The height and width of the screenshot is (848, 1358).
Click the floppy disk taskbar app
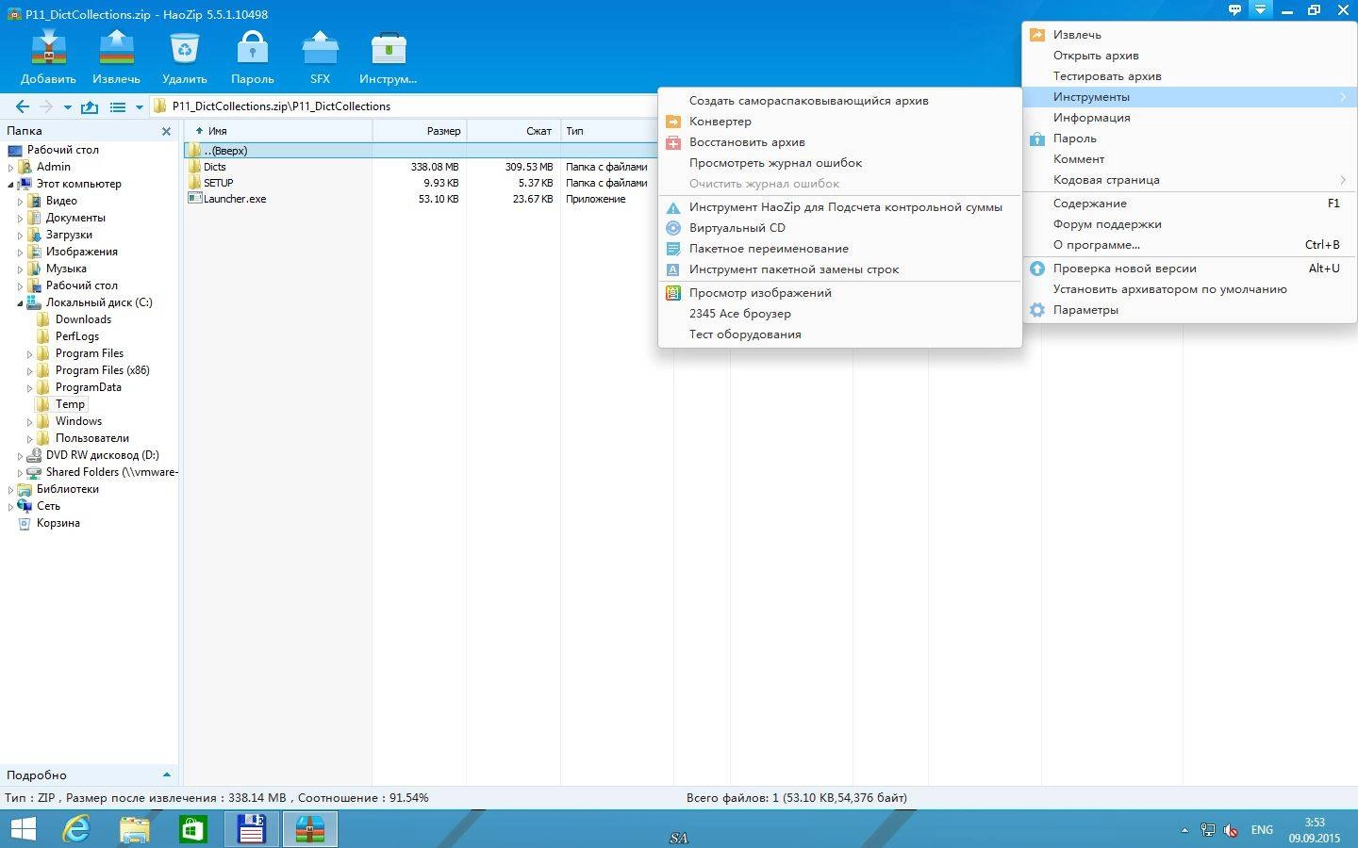click(x=251, y=829)
